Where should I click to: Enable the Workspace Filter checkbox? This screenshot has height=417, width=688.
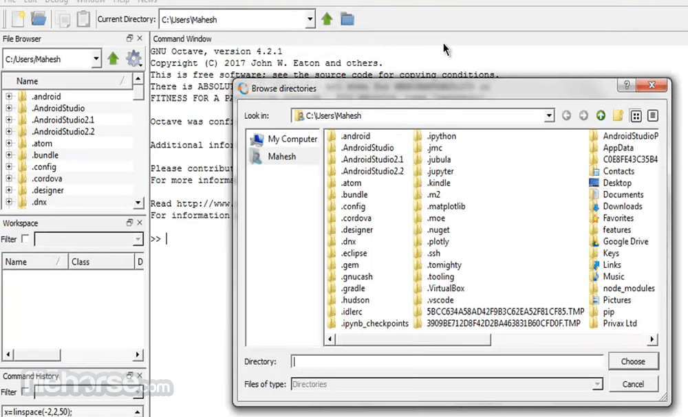25,238
